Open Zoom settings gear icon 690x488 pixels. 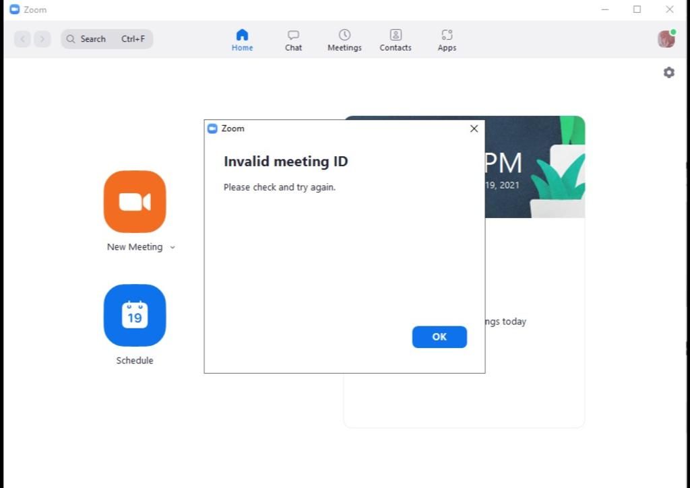point(669,73)
